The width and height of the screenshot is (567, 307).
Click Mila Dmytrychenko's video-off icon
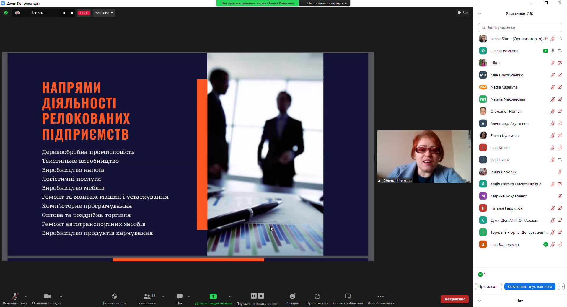pos(560,75)
